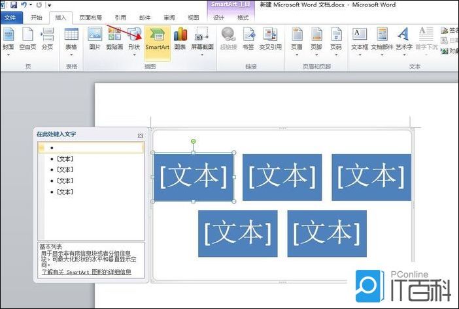
Task: Close the 在此处键入文字 text pane
Action: pos(141,136)
